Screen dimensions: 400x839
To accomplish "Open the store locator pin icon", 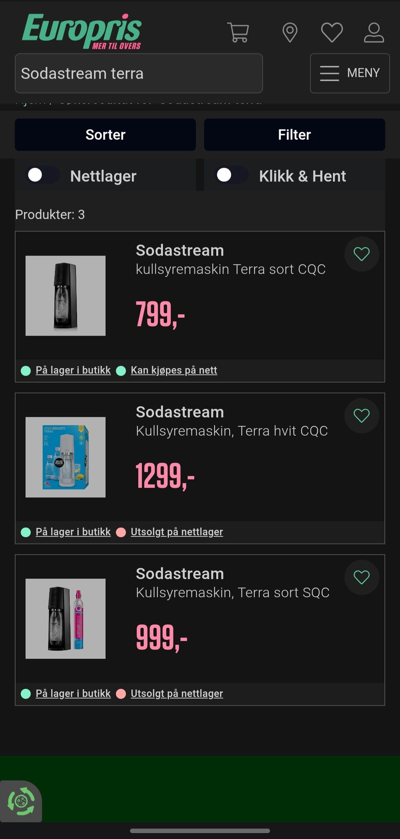I will click(x=290, y=33).
